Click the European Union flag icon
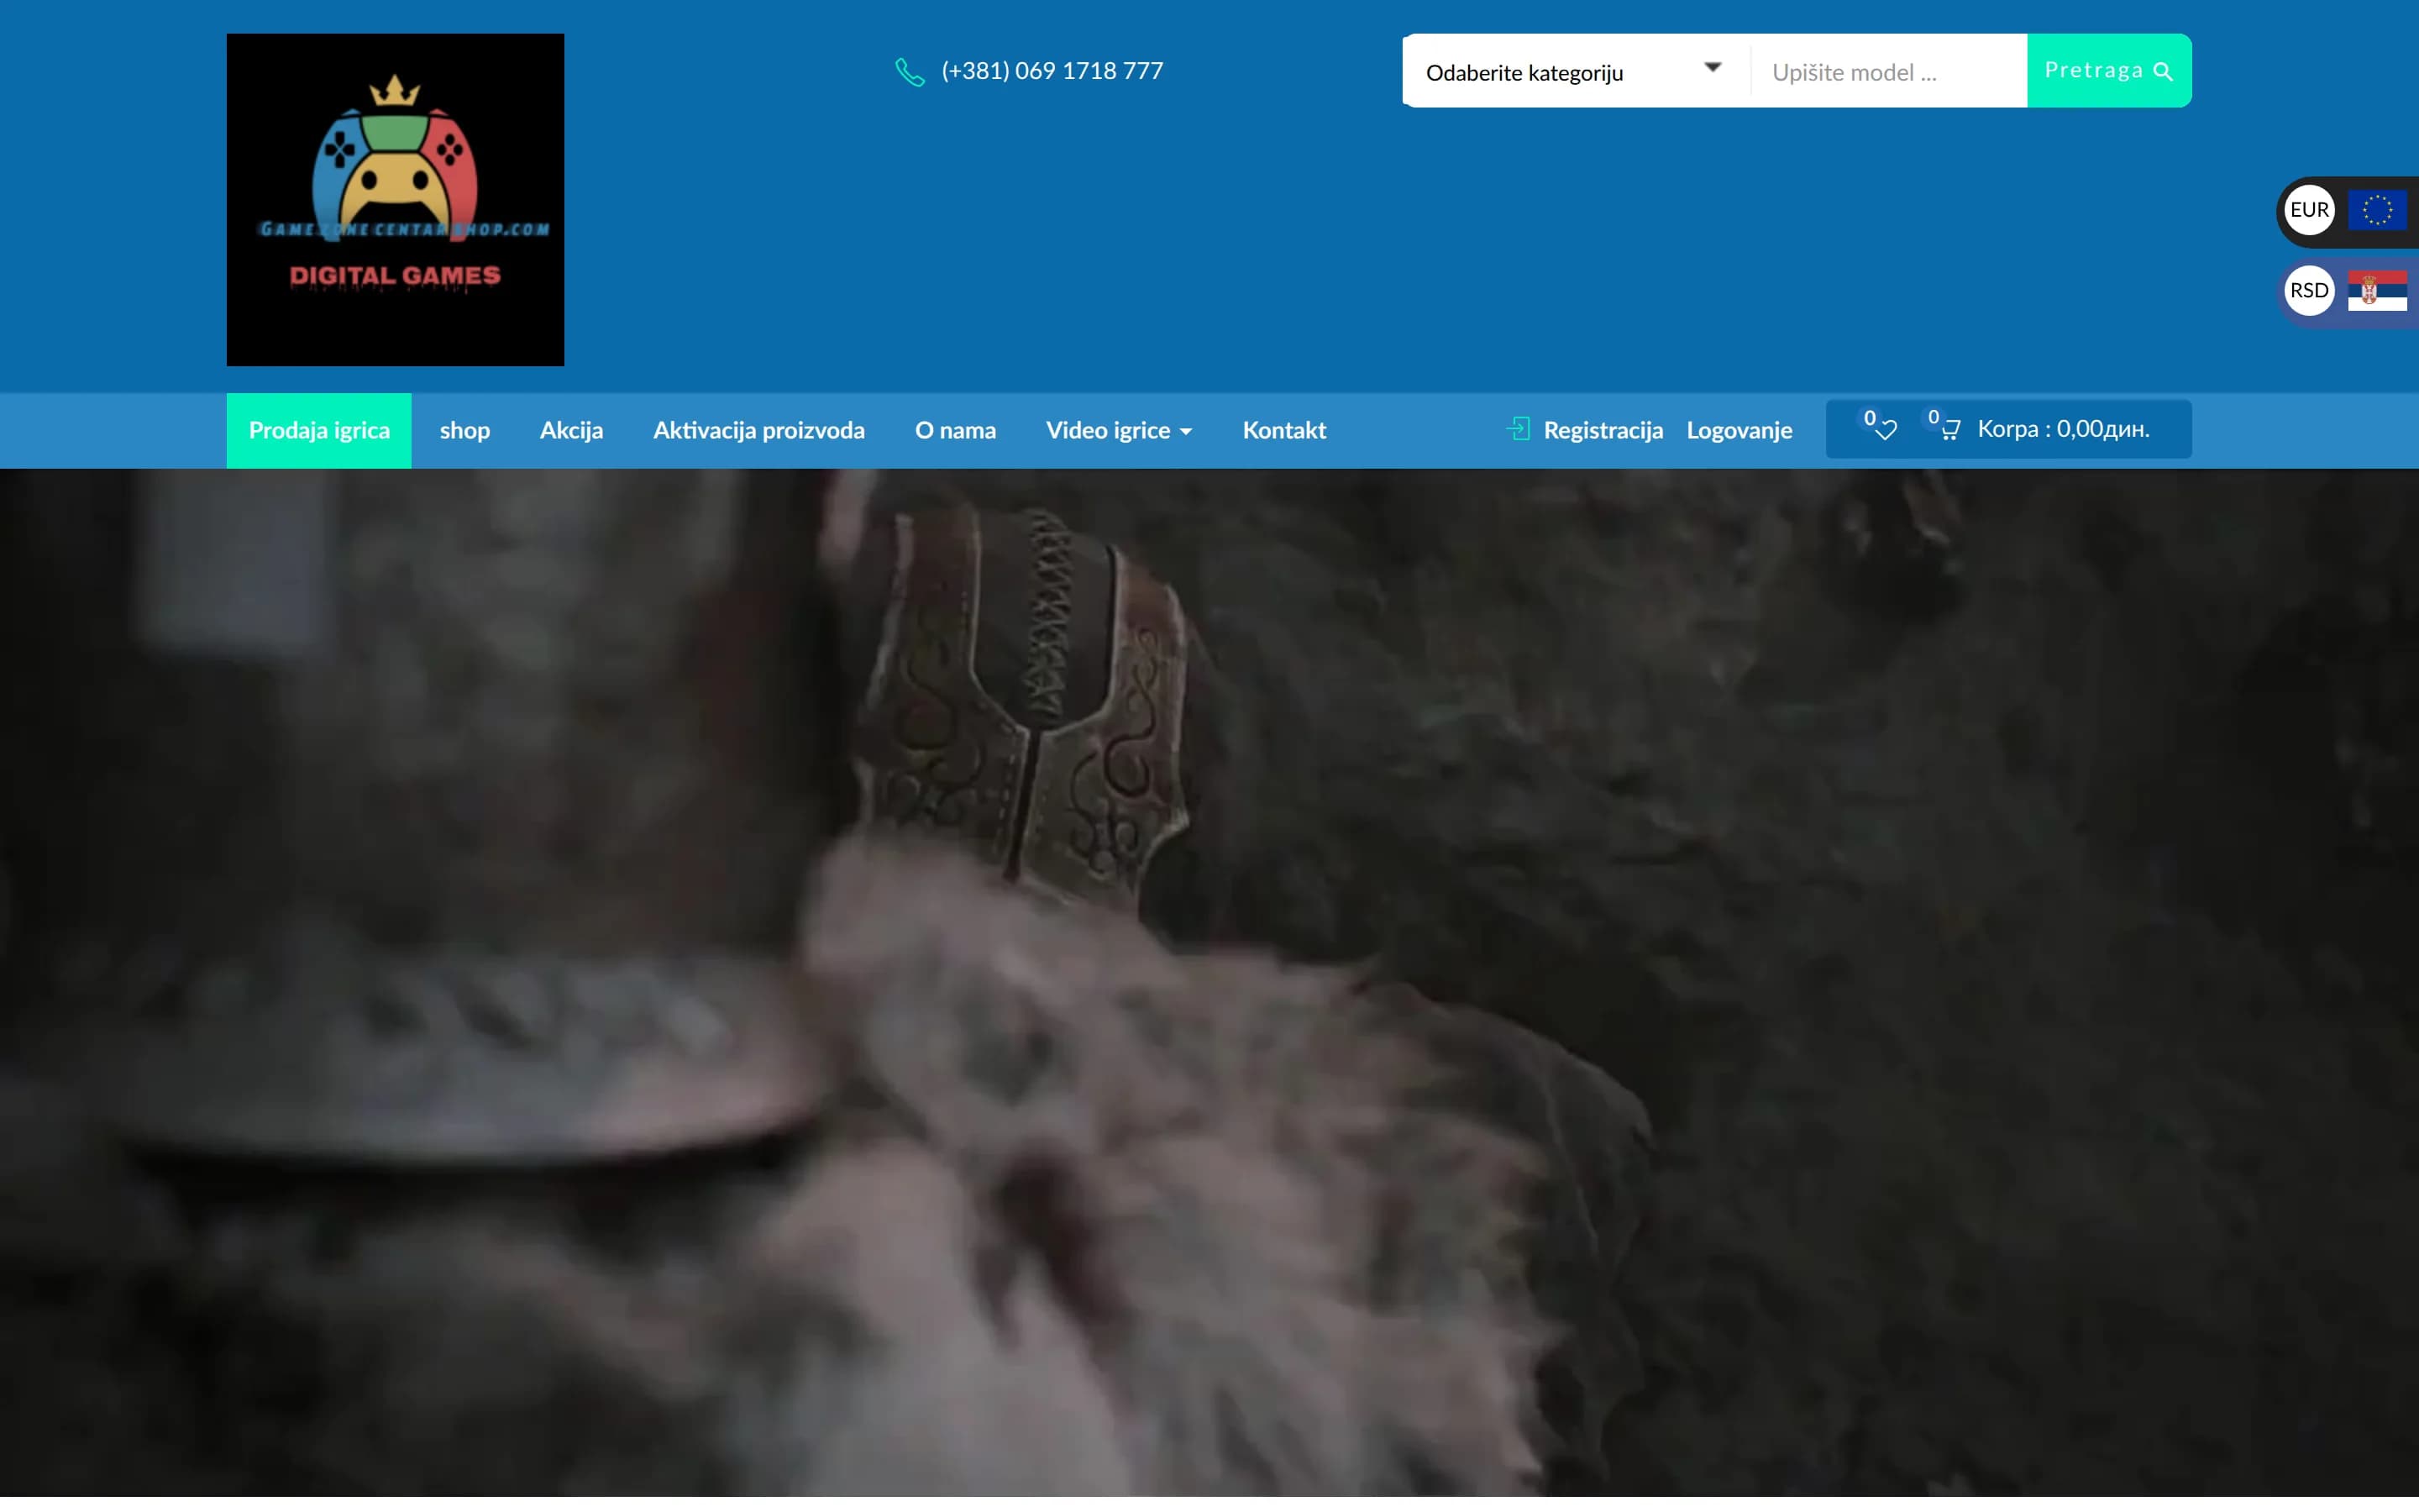 point(2377,210)
